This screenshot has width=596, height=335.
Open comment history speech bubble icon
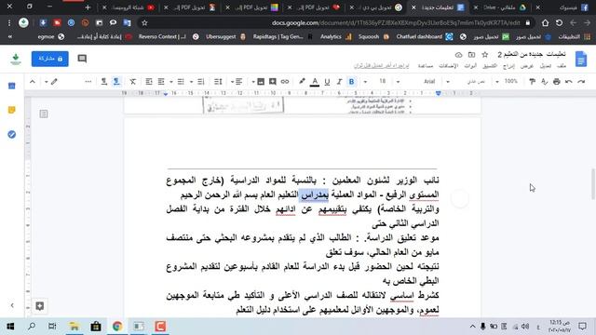pyautogui.click(x=82, y=59)
